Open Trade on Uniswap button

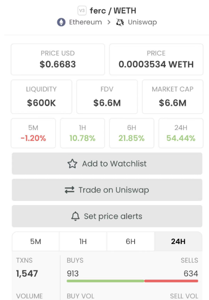click(x=107, y=190)
